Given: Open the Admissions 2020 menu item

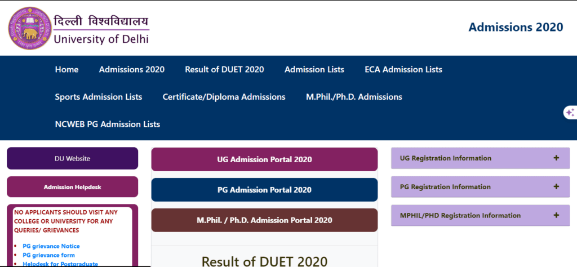Looking at the screenshot, I should pyautogui.click(x=132, y=69).
